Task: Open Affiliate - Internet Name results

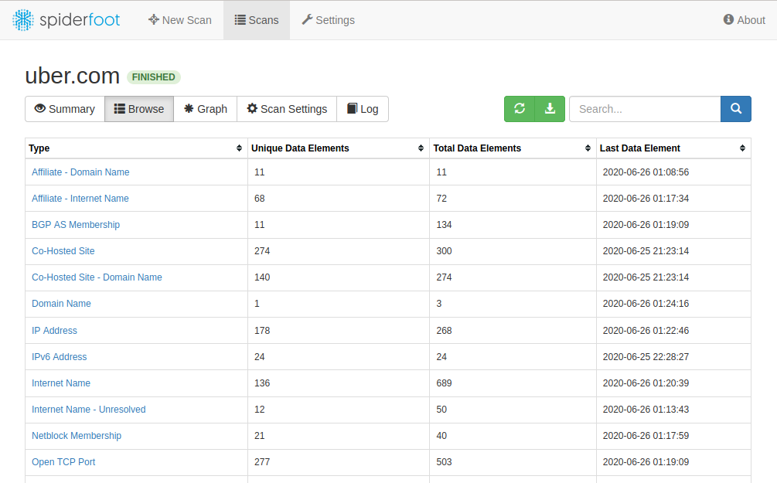Action: (80, 198)
